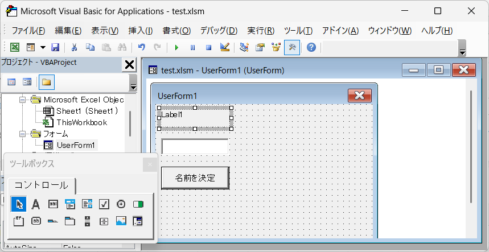Select ThisWorkbook in project tree
489x252 pixels.
(x=82, y=122)
